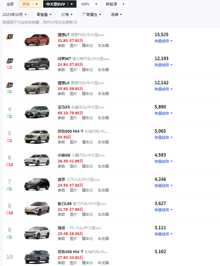Viewport: 220px width, 266px height.
Task: Expand 销量趋势 for 小鹏G9
Action: point(163,161)
